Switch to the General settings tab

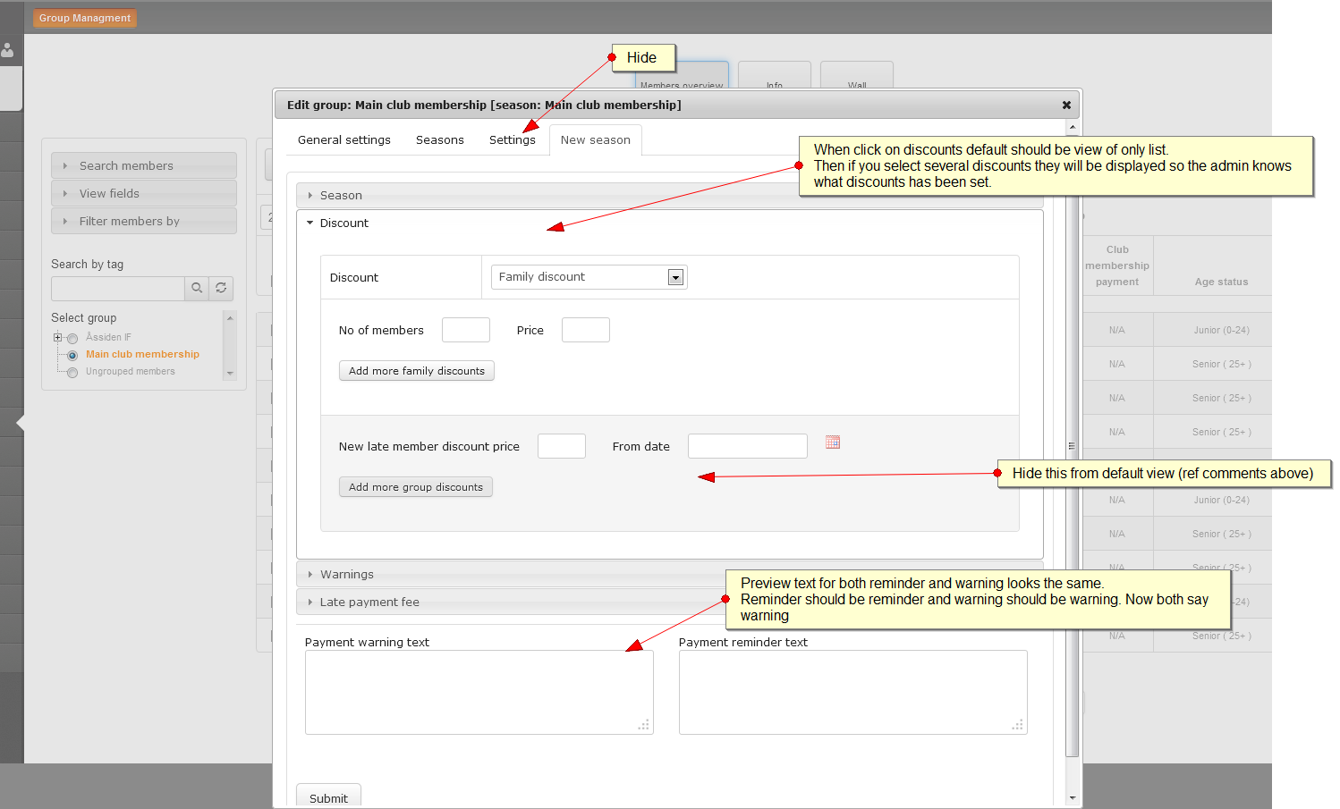[344, 139]
